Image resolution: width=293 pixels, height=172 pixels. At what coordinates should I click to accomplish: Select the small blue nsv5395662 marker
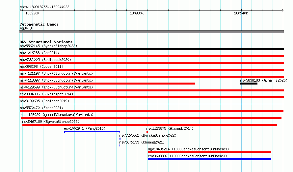[x=120, y=139]
